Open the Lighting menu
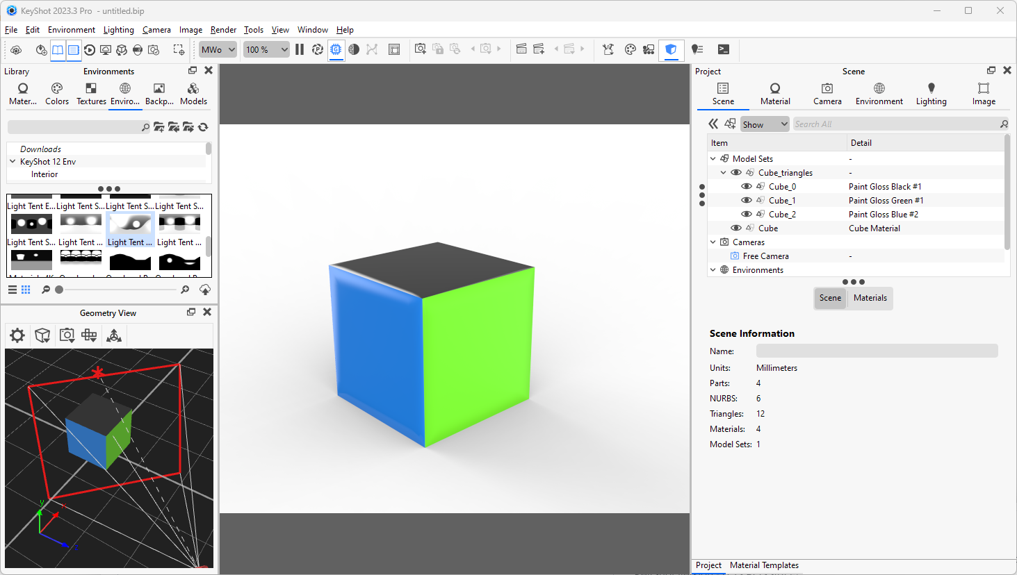 [x=119, y=30]
